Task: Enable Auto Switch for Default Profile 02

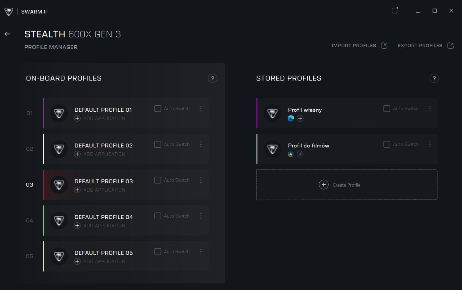Action: [x=158, y=144]
